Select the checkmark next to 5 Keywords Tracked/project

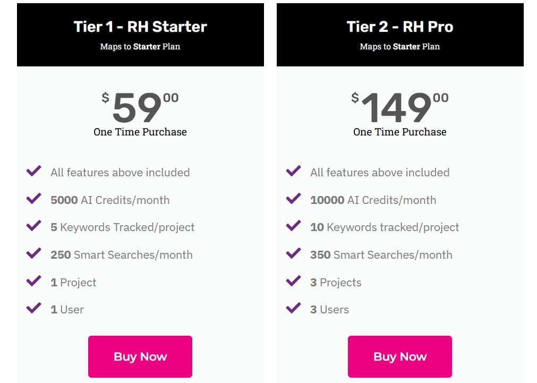[x=33, y=227]
